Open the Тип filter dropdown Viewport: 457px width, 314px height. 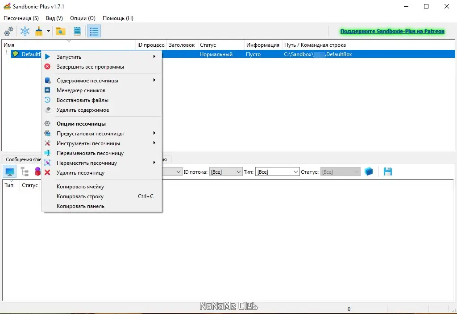pos(278,172)
